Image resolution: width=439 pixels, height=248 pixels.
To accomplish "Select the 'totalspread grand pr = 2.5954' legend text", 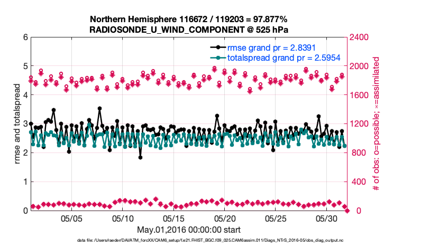I will pos(280,58).
